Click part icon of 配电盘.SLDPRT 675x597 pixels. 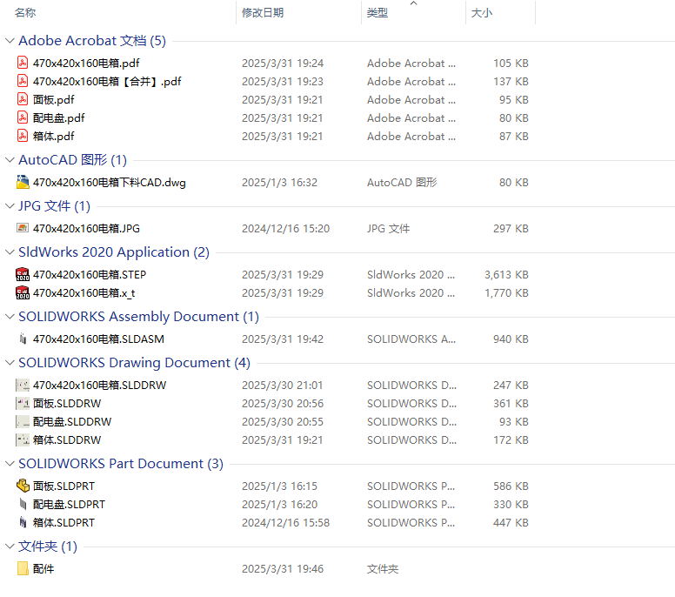pyautogui.click(x=23, y=504)
